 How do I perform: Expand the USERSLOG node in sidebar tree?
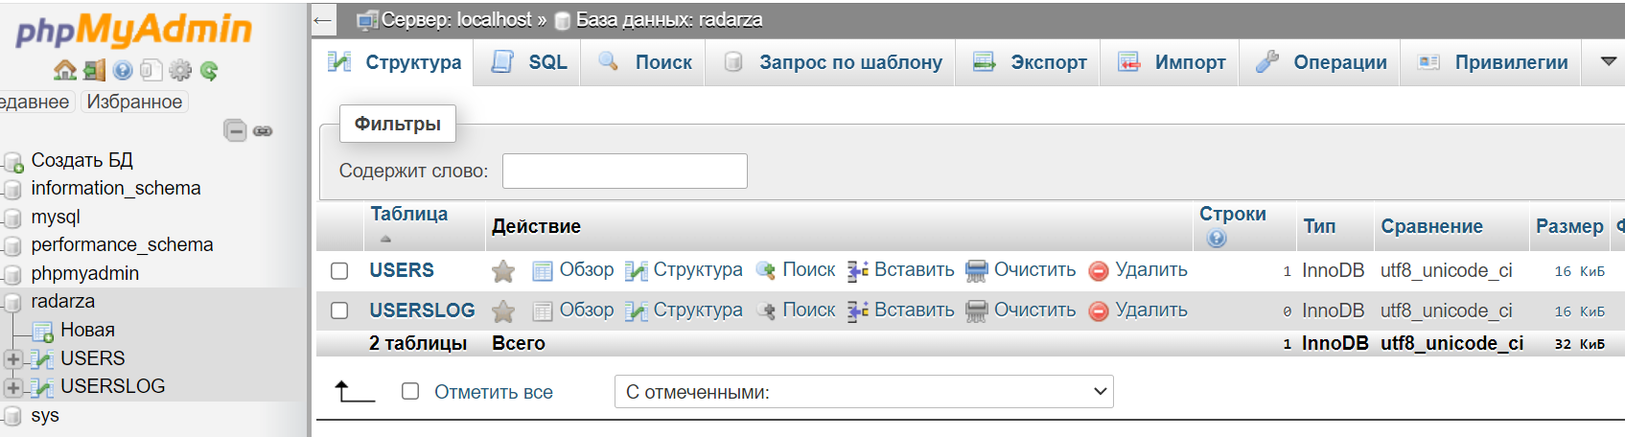[x=13, y=387]
